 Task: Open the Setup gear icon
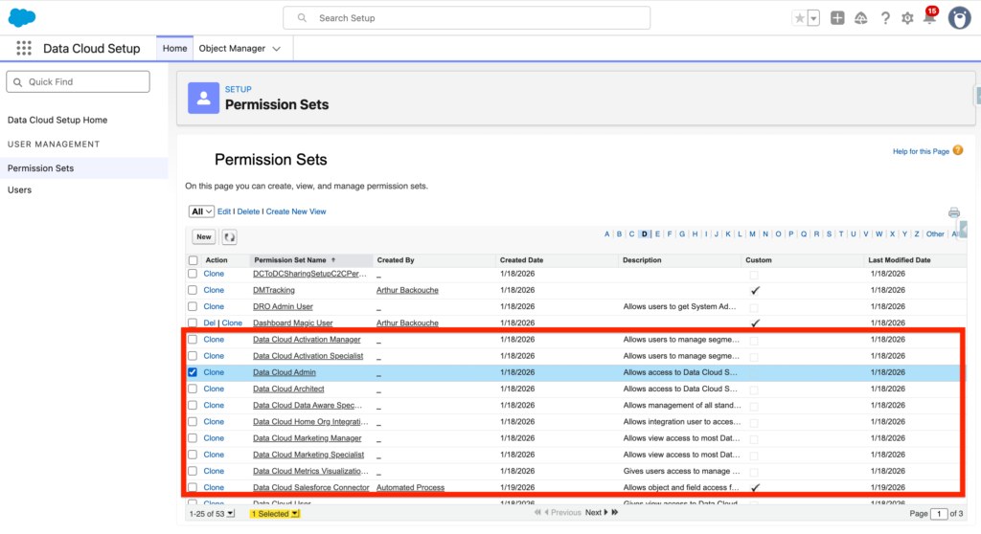pos(906,18)
